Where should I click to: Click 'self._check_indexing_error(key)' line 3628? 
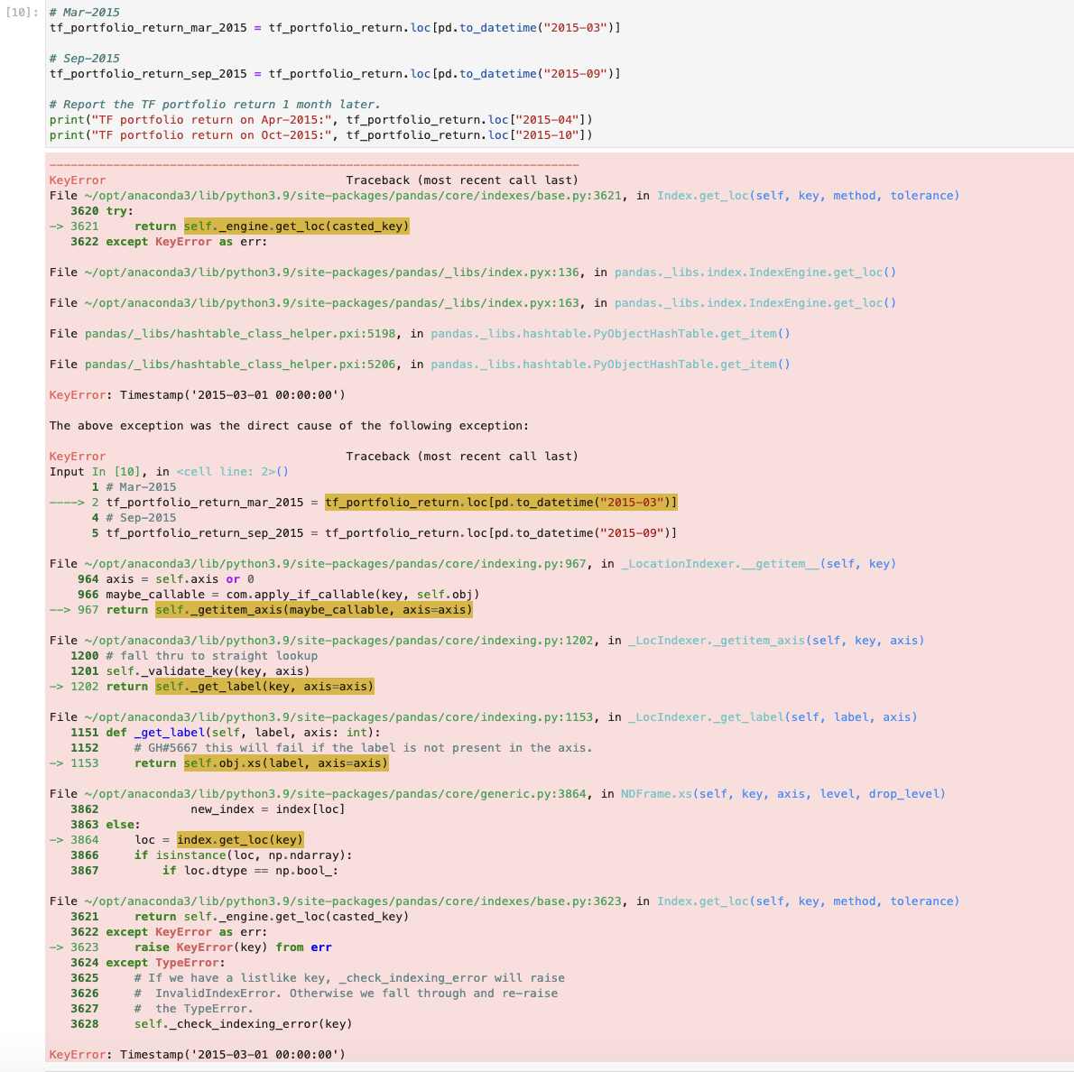[x=243, y=1024]
